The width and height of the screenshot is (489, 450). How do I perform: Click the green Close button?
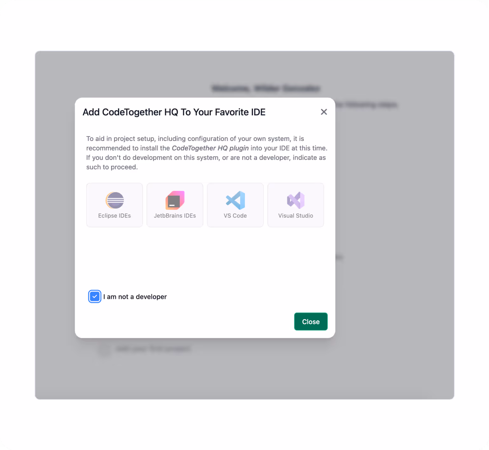pyautogui.click(x=311, y=322)
